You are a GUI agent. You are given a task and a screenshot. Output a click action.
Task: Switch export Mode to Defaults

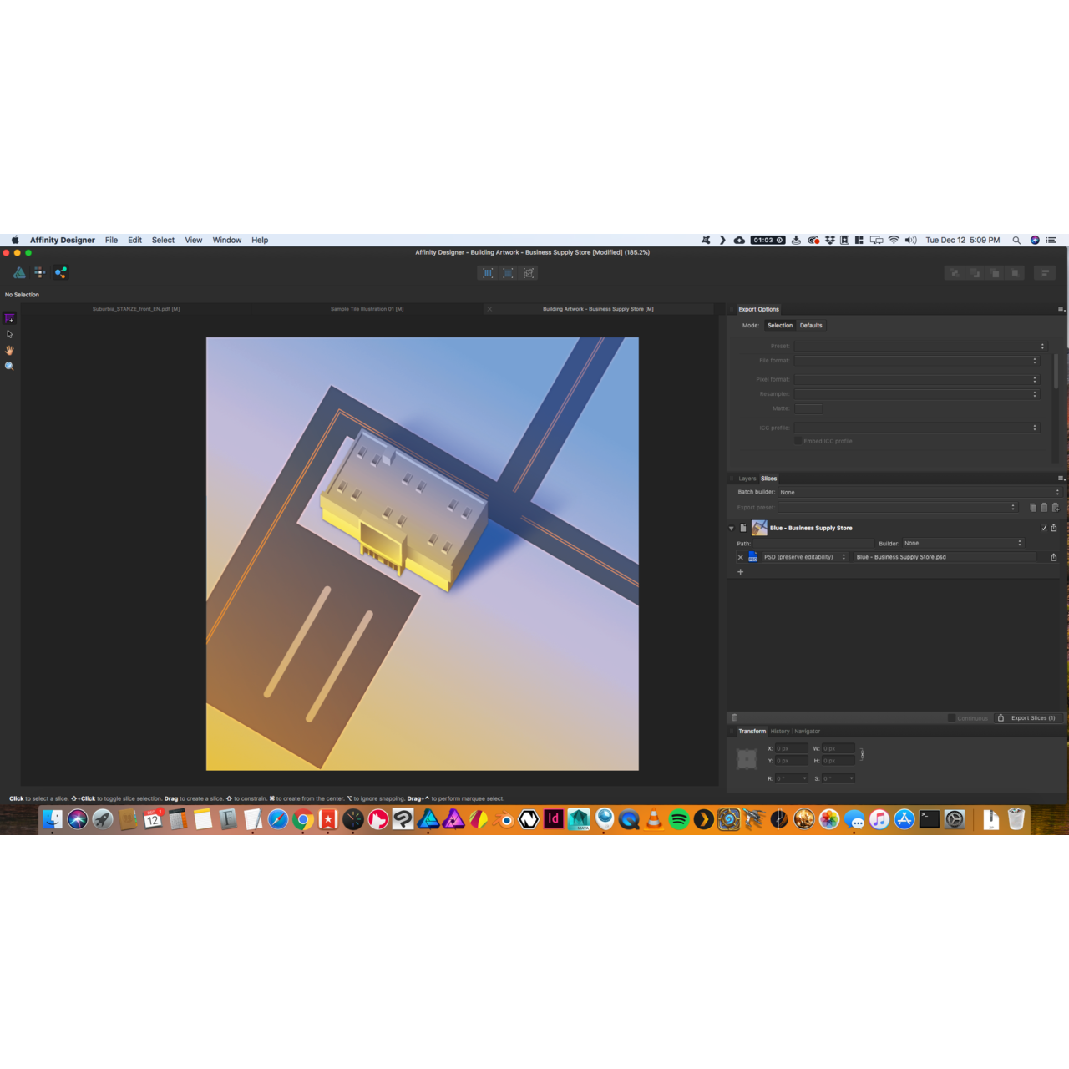811,325
